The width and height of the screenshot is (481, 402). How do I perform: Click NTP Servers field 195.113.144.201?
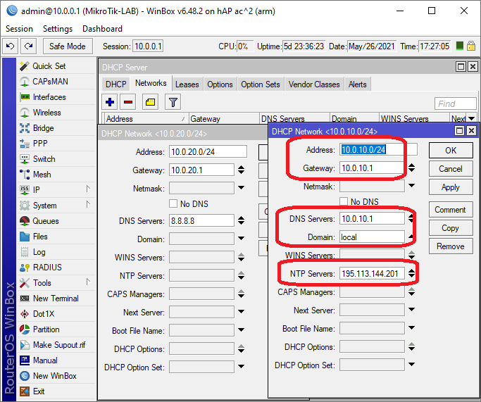click(372, 274)
